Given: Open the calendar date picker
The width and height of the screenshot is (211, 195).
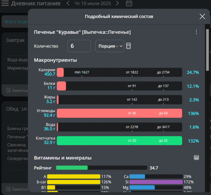Looking at the screenshot, I should coord(129,3).
